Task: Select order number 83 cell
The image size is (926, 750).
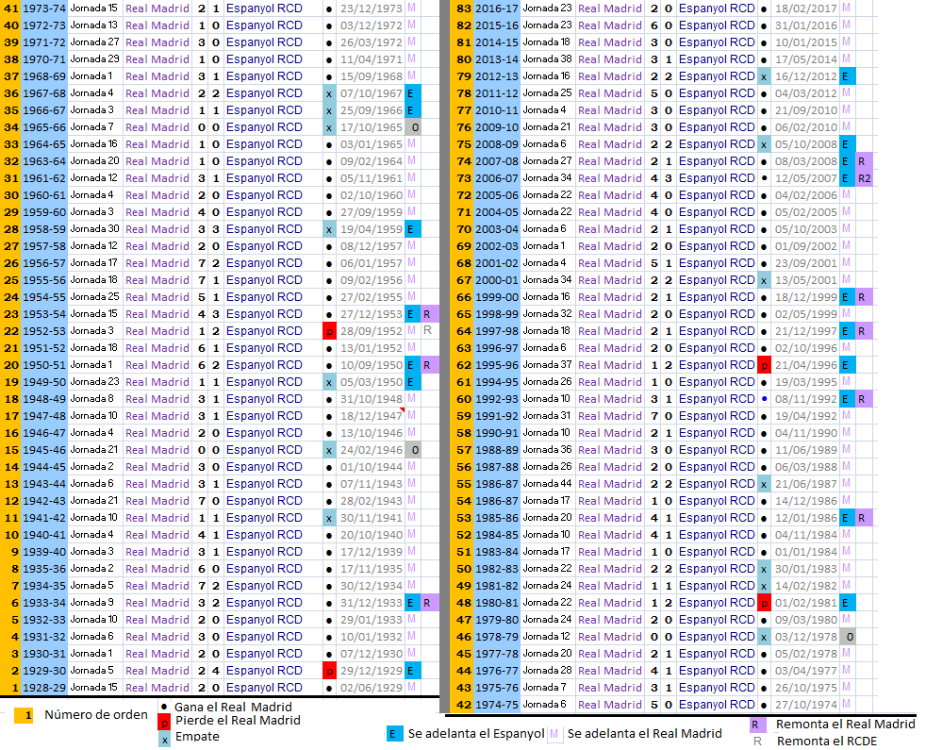Action: tap(463, 8)
